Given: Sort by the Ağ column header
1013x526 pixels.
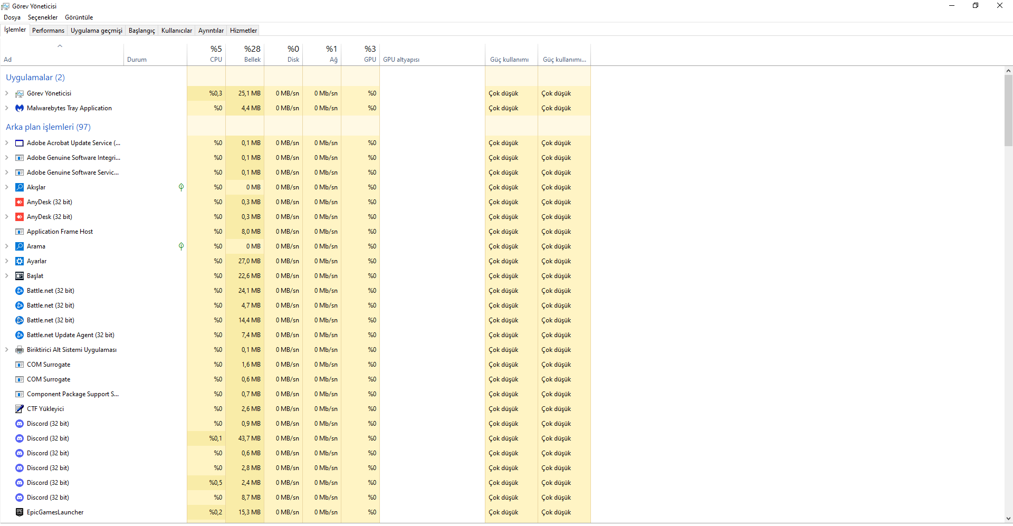Looking at the screenshot, I should pos(322,53).
